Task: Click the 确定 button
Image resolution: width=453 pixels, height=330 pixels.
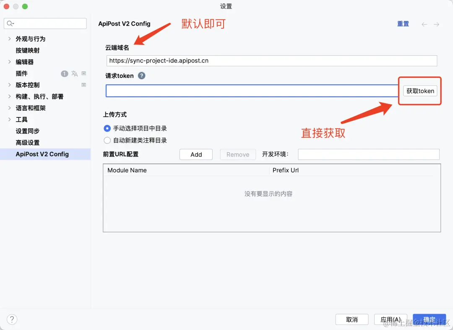Action: (430, 320)
